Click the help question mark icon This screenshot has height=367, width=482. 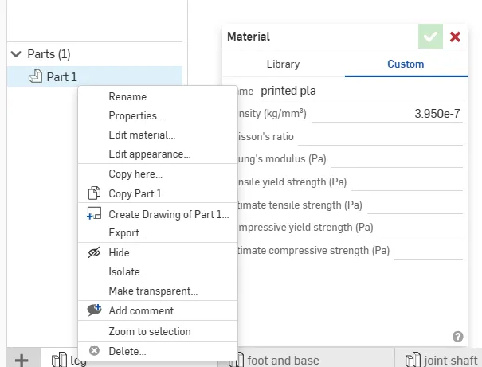point(458,337)
